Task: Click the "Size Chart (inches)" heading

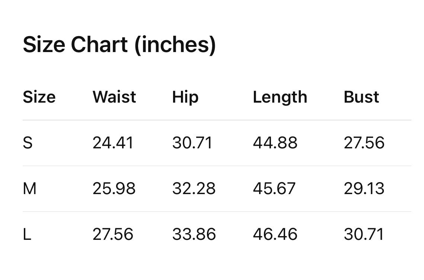Action: pos(119,45)
